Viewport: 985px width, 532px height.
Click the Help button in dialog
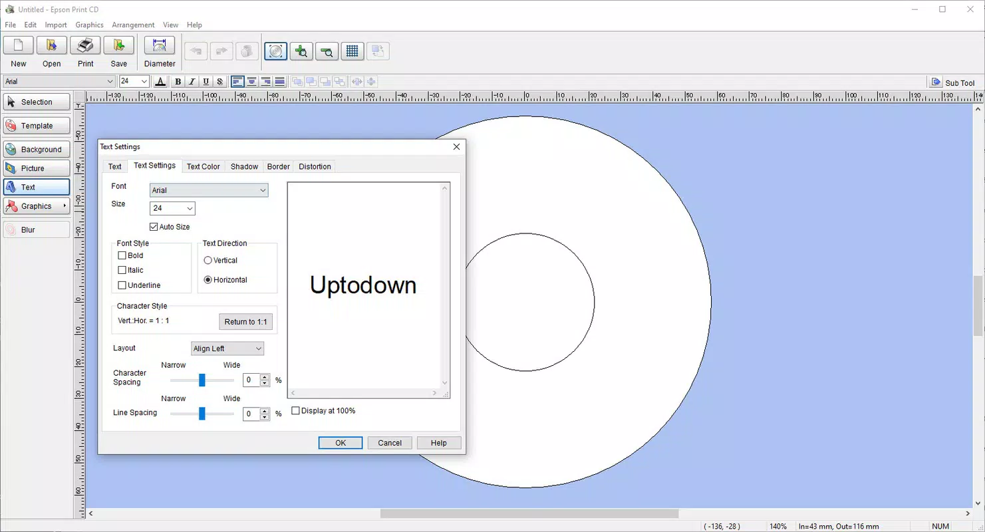(439, 443)
